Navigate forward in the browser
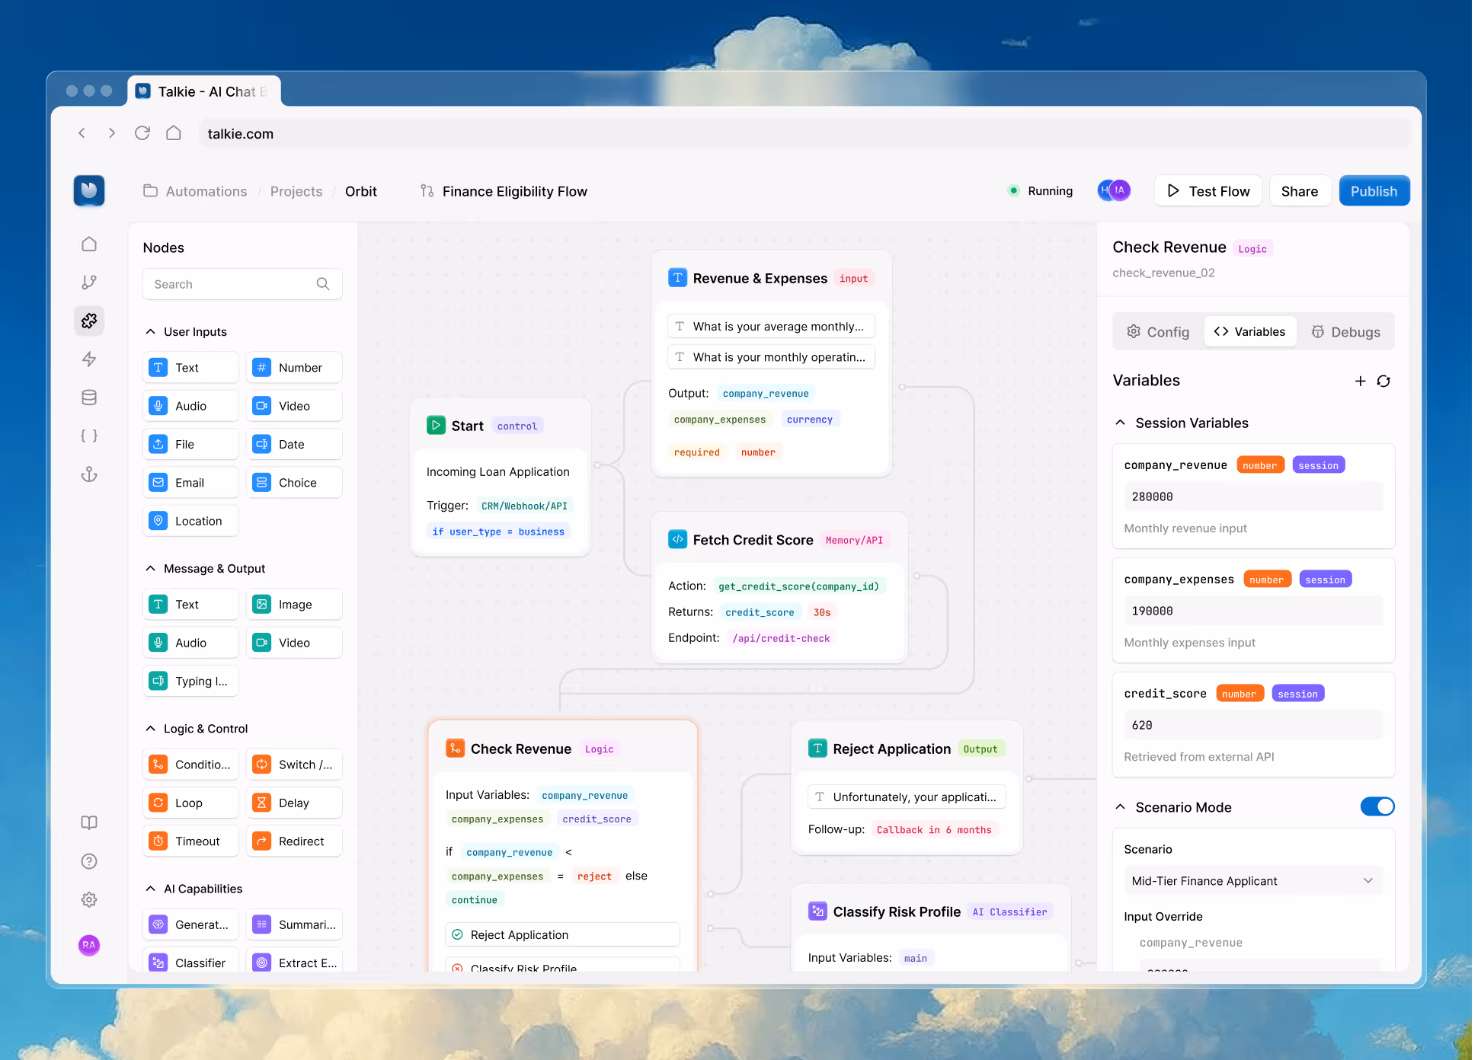The width and height of the screenshot is (1481, 1060). click(x=112, y=133)
